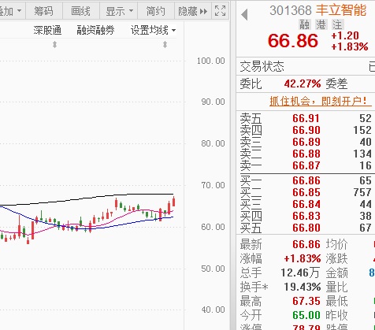
Task: Click the latest candlestick on the chart
Action: pyautogui.click(x=173, y=202)
